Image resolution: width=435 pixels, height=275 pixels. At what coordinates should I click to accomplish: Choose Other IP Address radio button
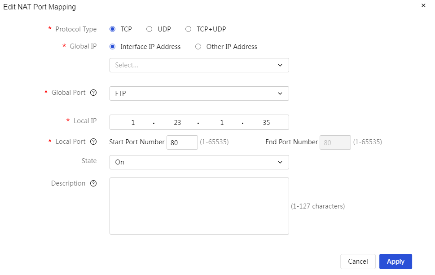(x=198, y=47)
